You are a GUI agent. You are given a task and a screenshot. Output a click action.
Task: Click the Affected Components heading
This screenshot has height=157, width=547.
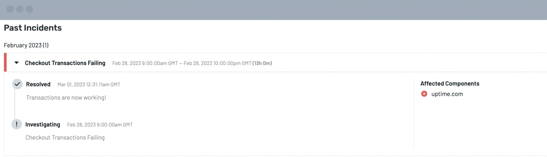tap(450, 84)
